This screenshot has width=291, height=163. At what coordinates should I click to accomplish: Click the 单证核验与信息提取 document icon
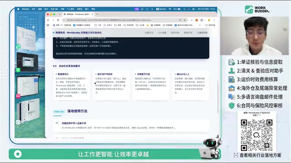[231, 62]
